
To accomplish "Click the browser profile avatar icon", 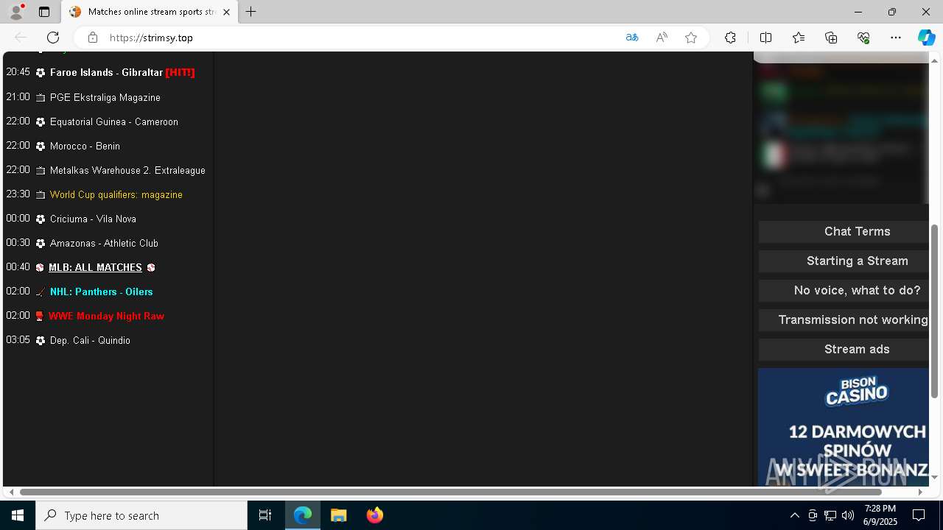I will click(x=16, y=12).
